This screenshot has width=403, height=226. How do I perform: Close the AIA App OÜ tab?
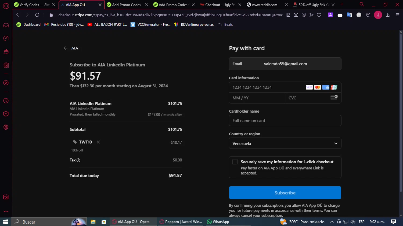100,5
